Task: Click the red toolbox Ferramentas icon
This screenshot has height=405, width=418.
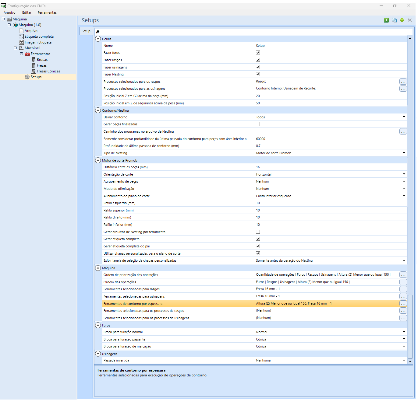Action: (27, 54)
